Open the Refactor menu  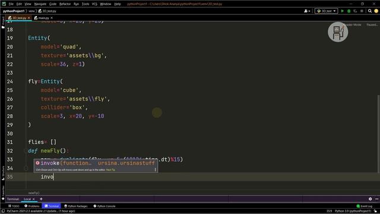[x=65, y=4]
